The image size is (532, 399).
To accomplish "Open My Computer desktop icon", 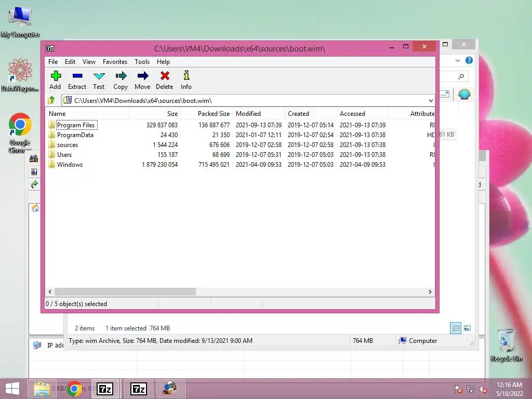I will click(20, 21).
